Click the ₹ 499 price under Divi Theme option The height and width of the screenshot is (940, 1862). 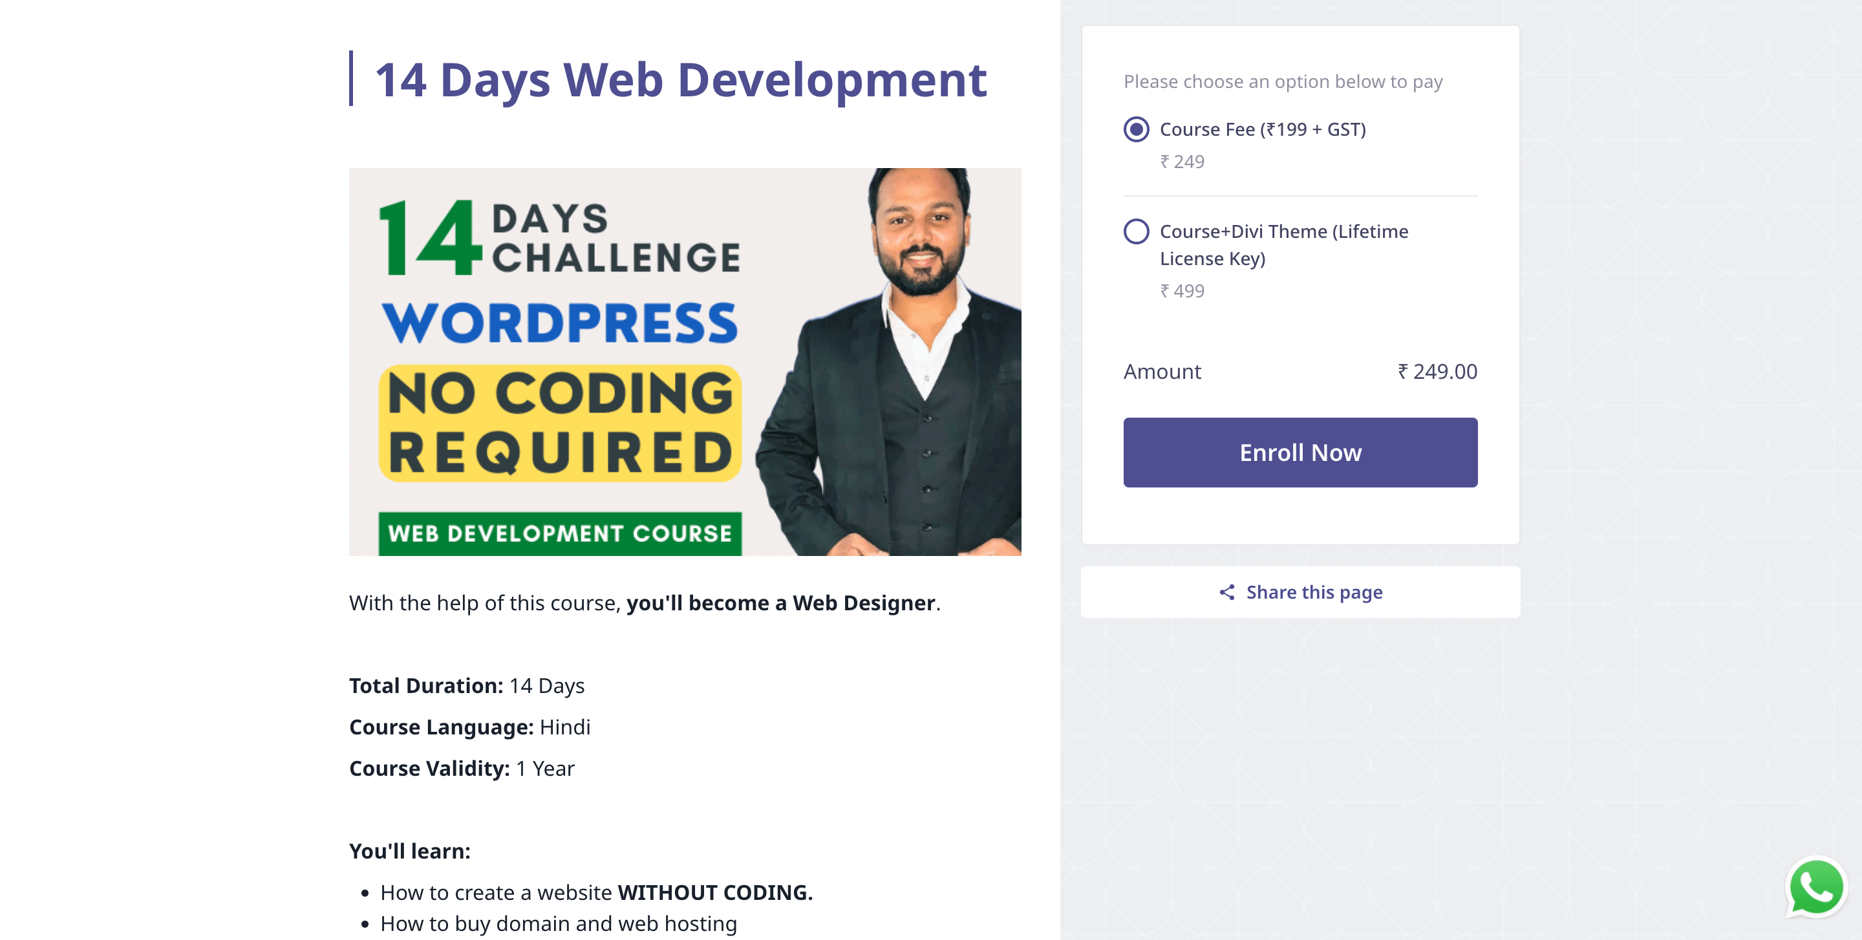pos(1182,291)
